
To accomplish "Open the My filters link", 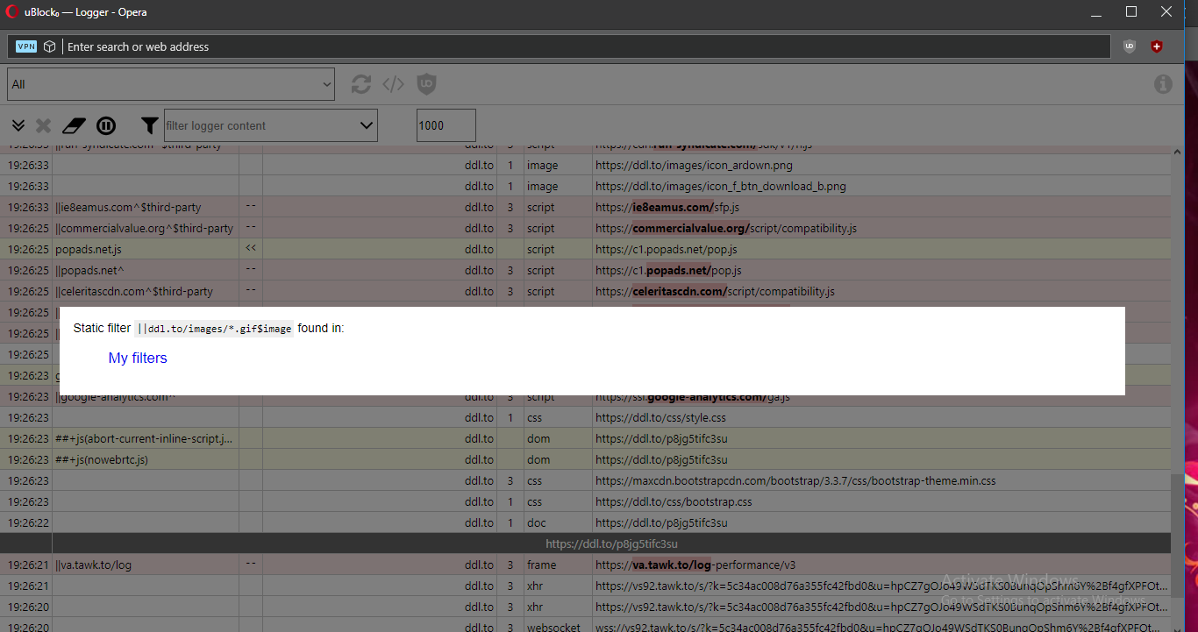I will (138, 358).
